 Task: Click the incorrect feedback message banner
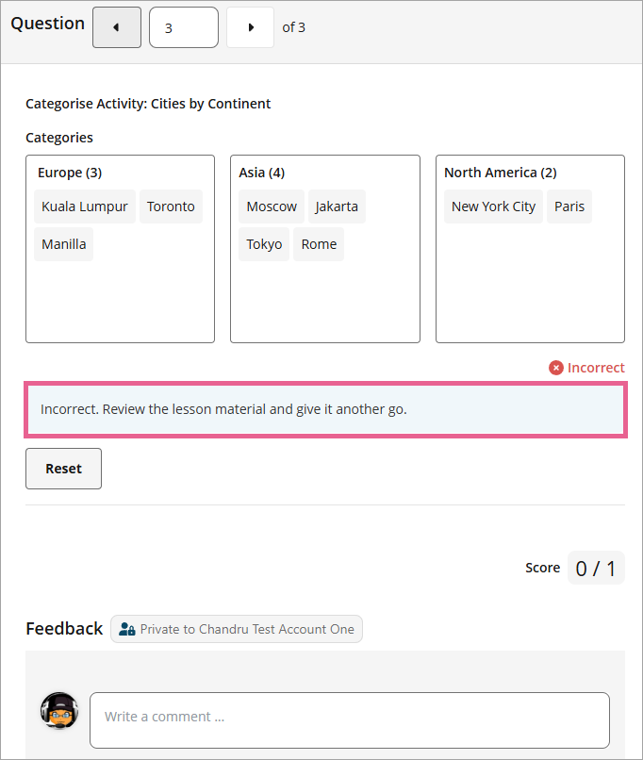click(325, 410)
